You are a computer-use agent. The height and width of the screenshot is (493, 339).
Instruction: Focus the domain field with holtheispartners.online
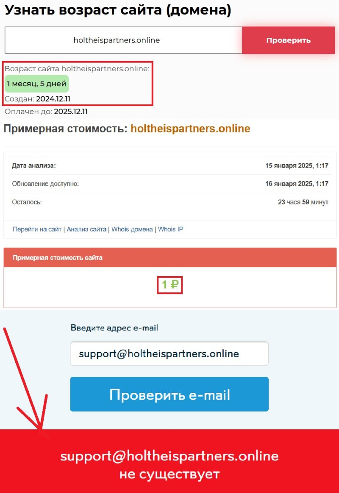click(123, 40)
